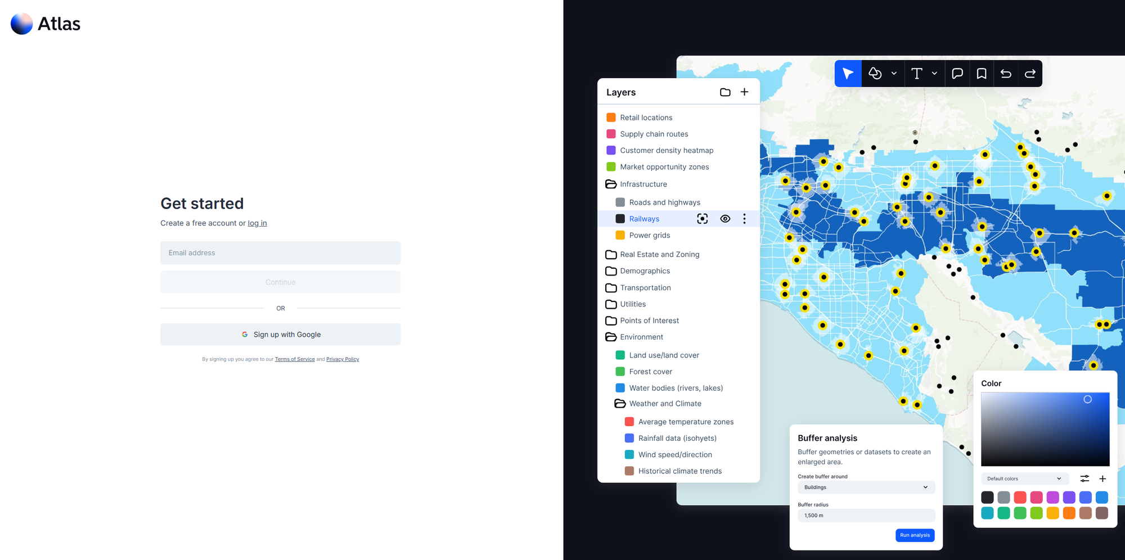Open the Buildings buffer dropdown

(866, 487)
